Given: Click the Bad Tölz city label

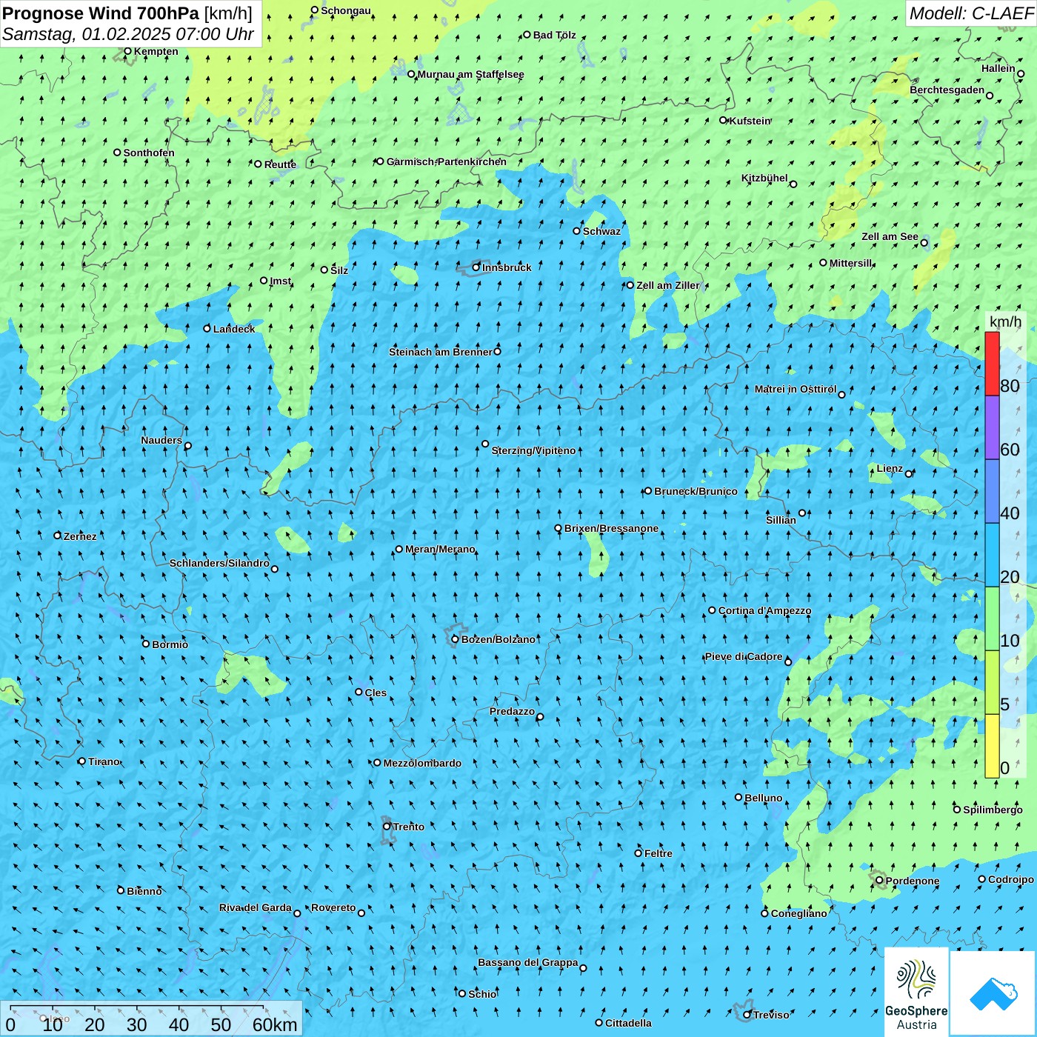Looking at the screenshot, I should click(555, 35).
